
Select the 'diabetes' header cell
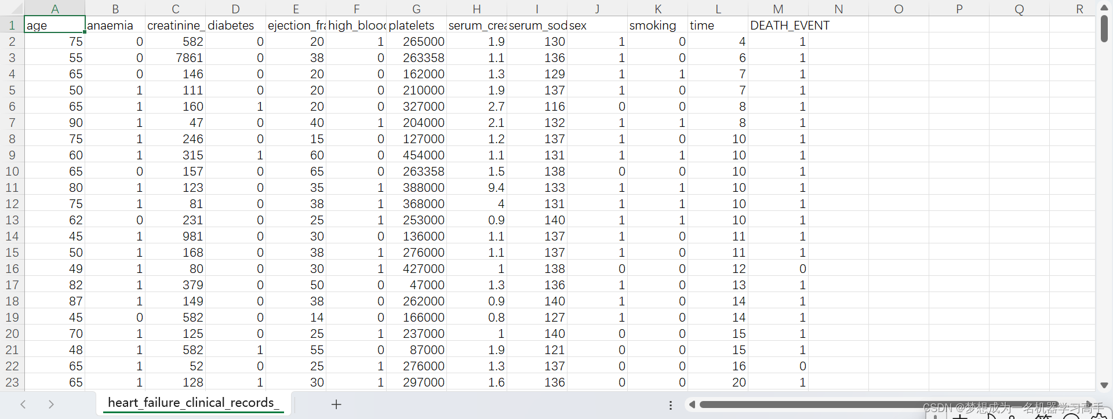pyautogui.click(x=235, y=25)
